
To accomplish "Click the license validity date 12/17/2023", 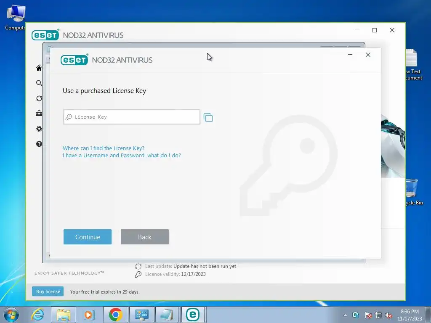I will click(193, 274).
